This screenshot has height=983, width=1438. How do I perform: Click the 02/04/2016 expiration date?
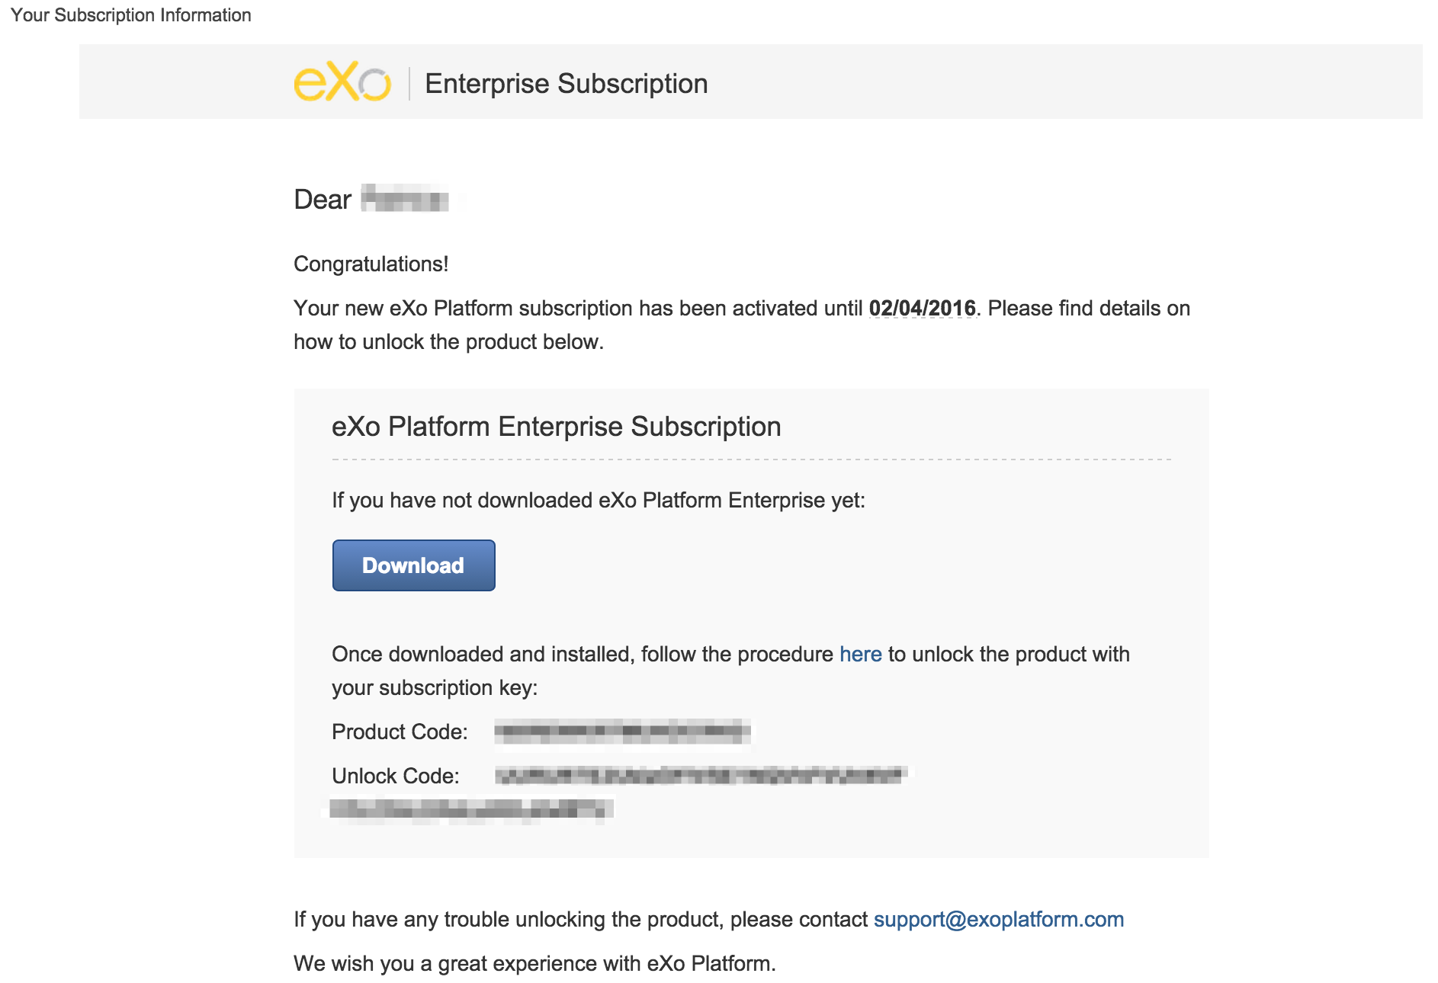[922, 309]
